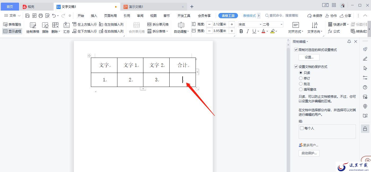Click the rocket icon in right sidebar
The image size is (371, 172).
(365, 49)
